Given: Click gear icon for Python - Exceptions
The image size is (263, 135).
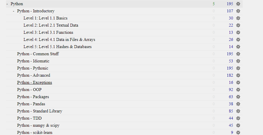Looking at the screenshot, I should click(238, 82).
